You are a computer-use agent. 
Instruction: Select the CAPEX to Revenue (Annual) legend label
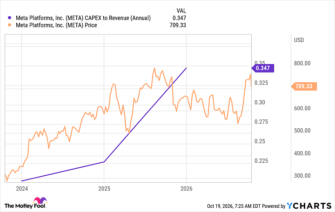(83, 18)
